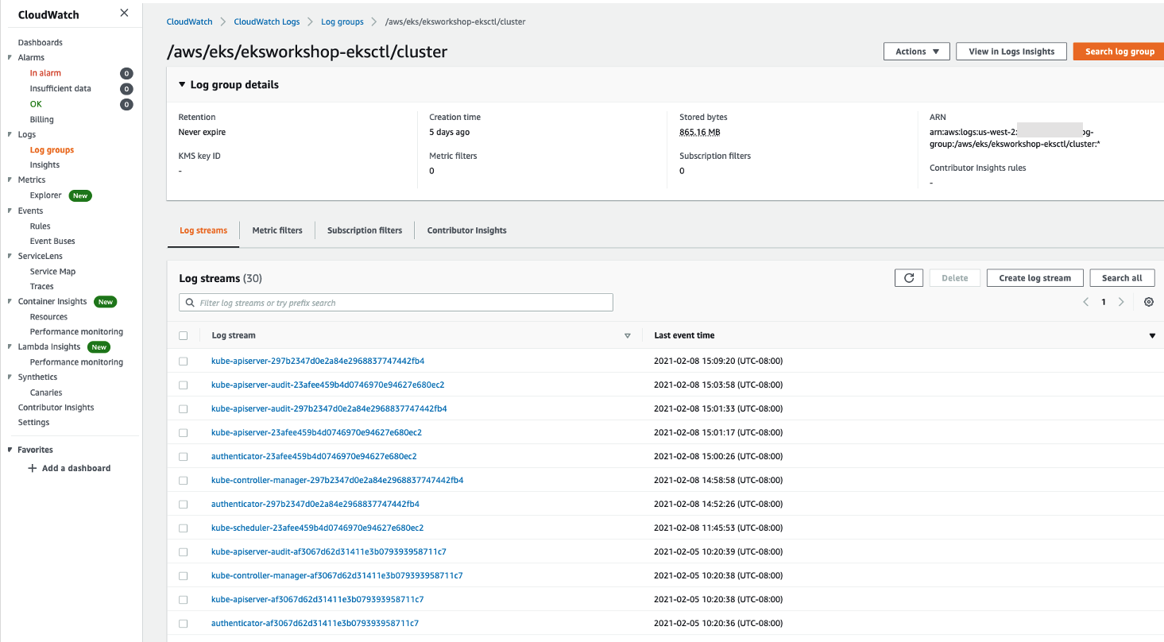Click Search all button
1164x642 pixels.
coord(1122,278)
